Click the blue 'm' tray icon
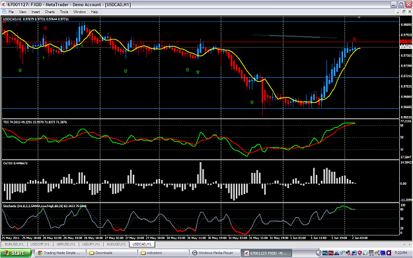 point(325,253)
